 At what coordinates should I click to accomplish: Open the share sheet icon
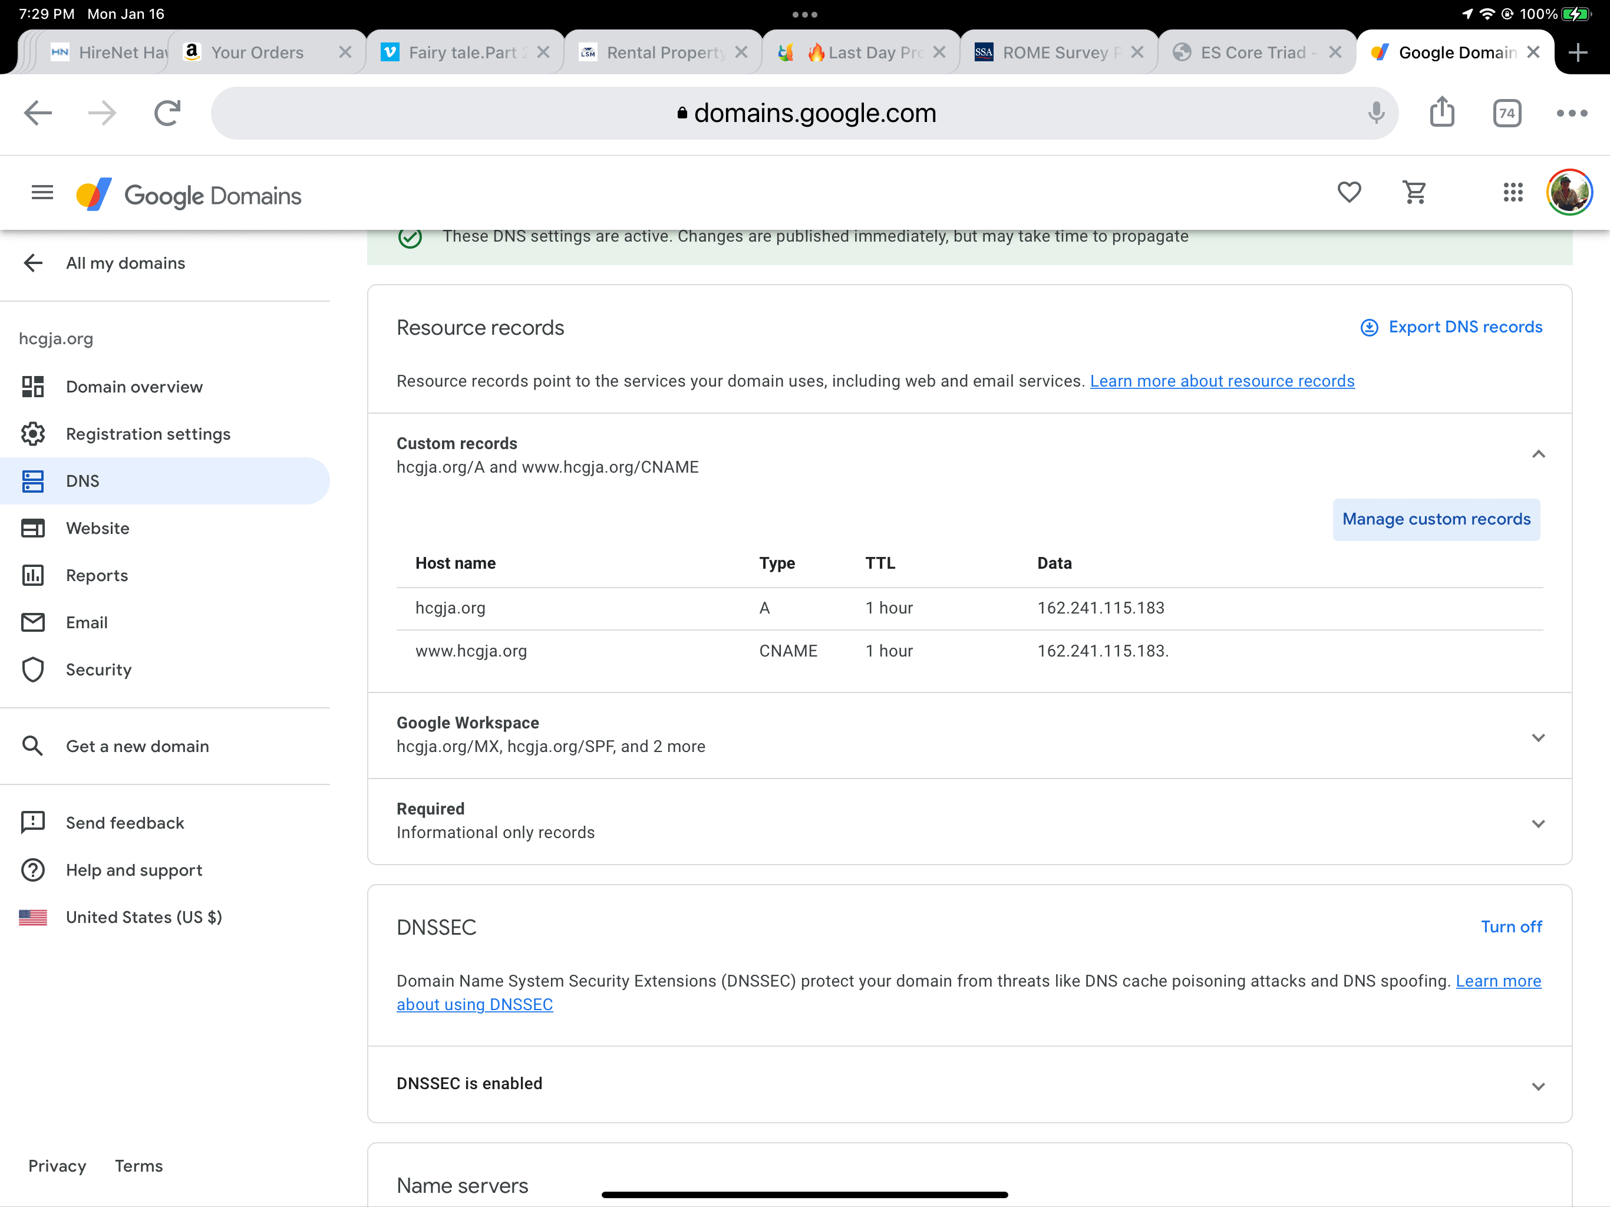pyautogui.click(x=1442, y=112)
